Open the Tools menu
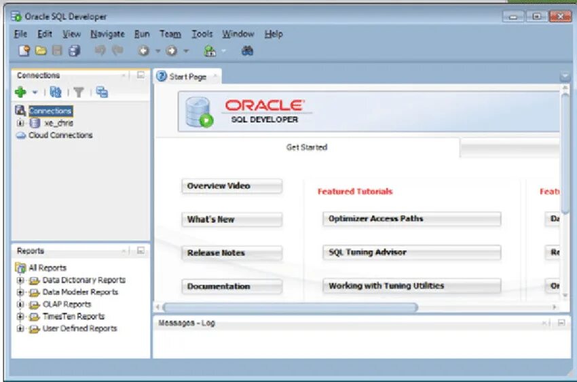 click(x=202, y=34)
